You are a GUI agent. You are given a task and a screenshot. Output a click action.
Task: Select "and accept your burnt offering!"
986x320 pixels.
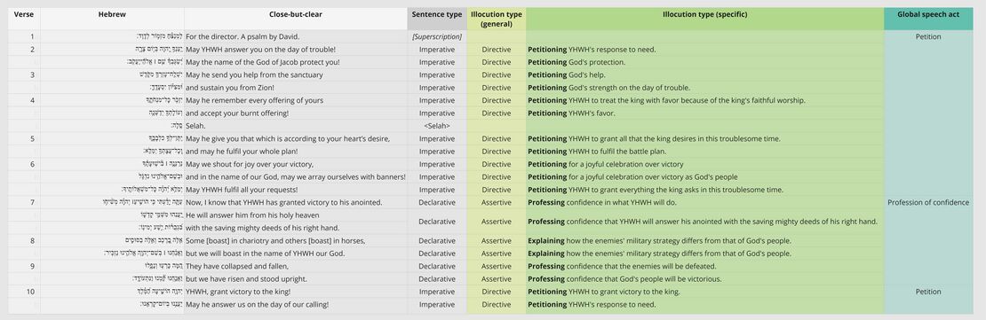[x=237, y=113]
